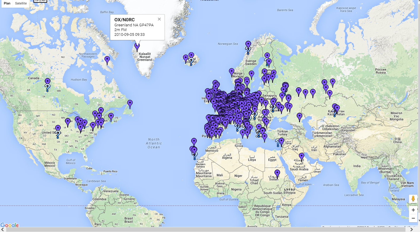Open the Google logo link
420x232 pixels.
point(9,225)
